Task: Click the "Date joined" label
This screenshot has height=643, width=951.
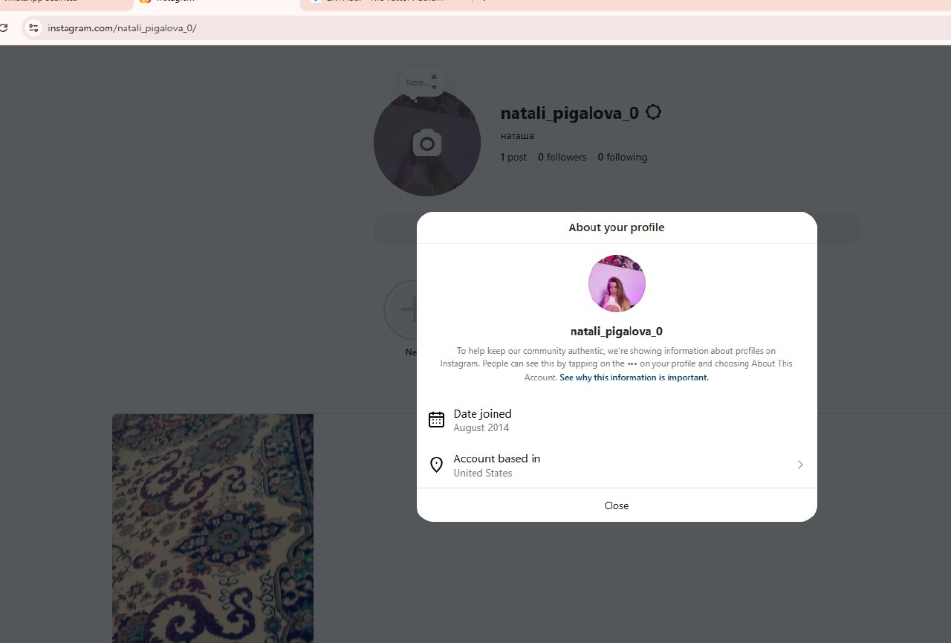Action: (482, 413)
